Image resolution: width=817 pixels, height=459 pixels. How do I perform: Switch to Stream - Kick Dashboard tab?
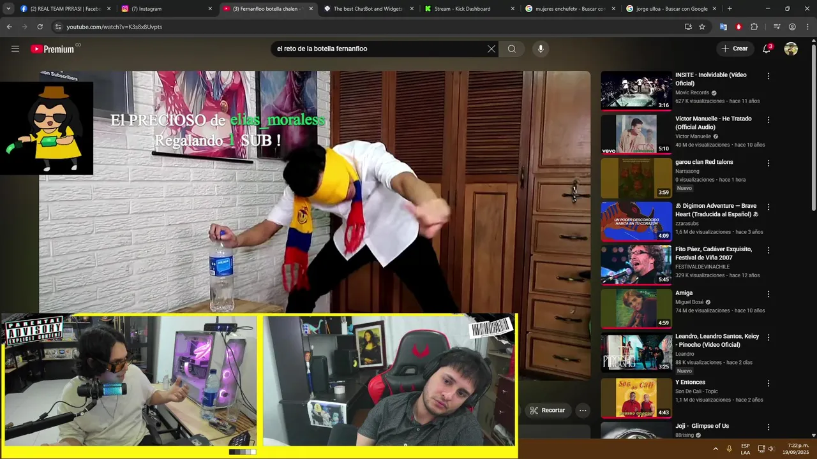coord(469,9)
